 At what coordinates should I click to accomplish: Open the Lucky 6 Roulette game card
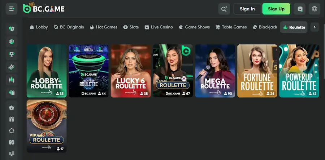131,71
